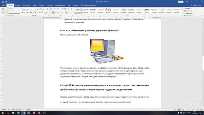Image resolution: width=204 pixels, height=115 pixels.
Task: Align text to the right
Action: [56, 12]
